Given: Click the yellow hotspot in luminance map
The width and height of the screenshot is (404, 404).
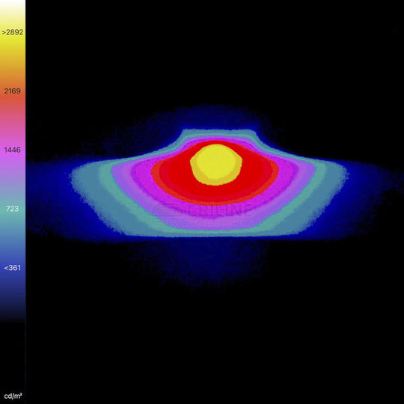Looking at the screenshot, I should click(x=216, y=165).
